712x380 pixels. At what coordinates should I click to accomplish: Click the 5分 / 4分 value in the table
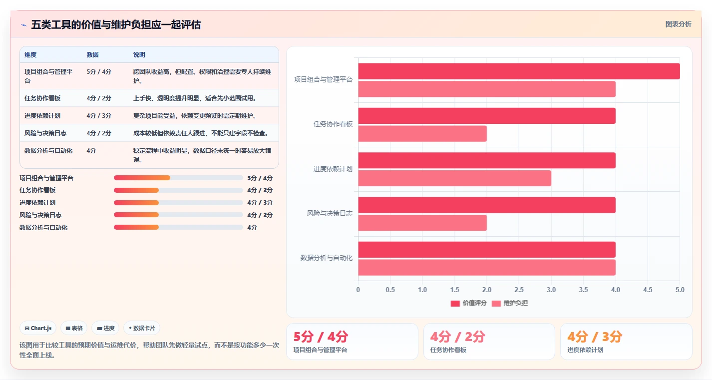[x=99, y=72]
